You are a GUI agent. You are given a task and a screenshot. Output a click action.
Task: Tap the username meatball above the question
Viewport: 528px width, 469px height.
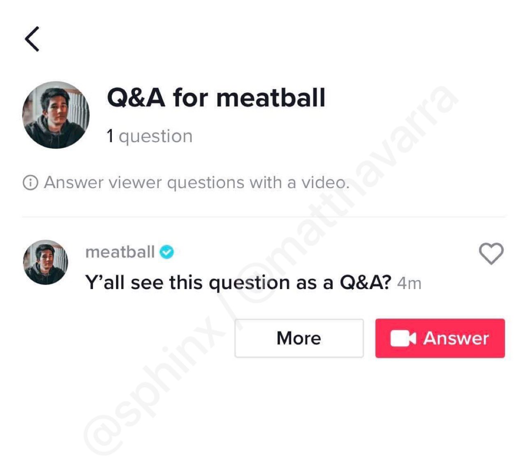pyautogui.click(x=119, y=252)
